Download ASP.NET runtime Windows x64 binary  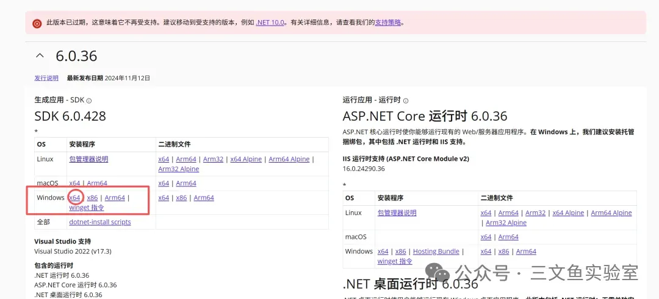pos(486,251)
